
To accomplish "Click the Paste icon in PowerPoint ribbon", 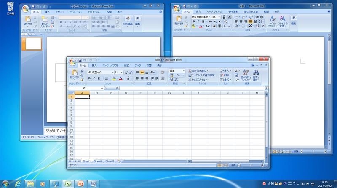I will pyautogui.click(x=28, y=19).
